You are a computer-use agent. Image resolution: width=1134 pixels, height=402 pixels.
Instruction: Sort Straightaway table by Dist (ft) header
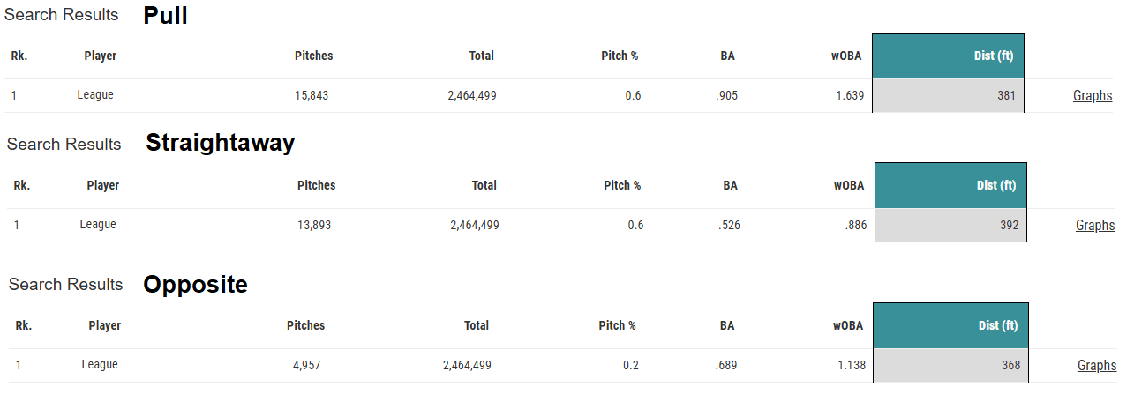pos(996,186)
